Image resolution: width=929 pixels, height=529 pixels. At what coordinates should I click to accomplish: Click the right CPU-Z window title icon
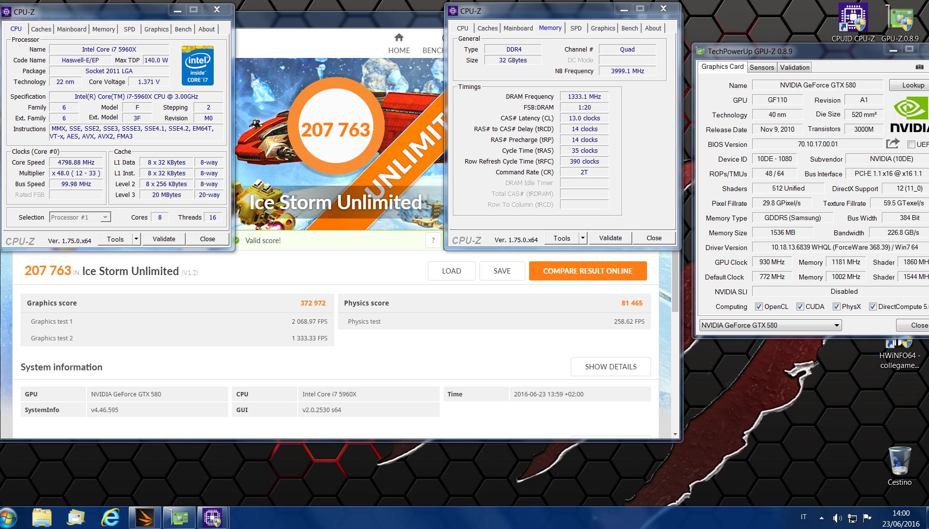point(453,10)
